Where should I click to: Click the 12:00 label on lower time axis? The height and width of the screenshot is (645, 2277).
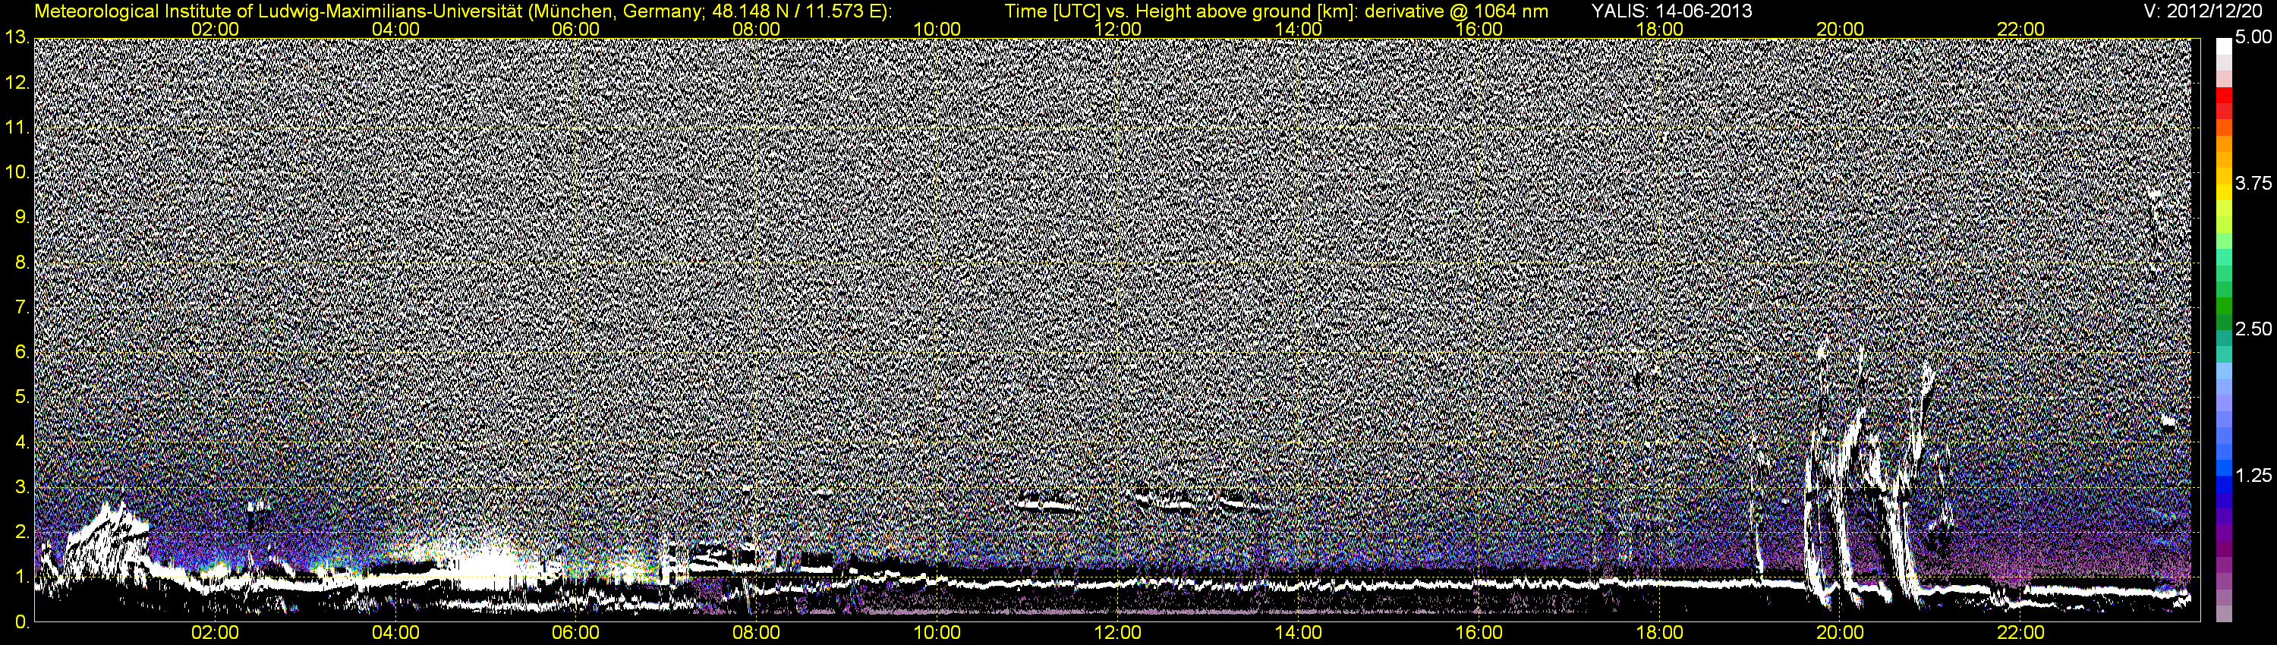1118,634
